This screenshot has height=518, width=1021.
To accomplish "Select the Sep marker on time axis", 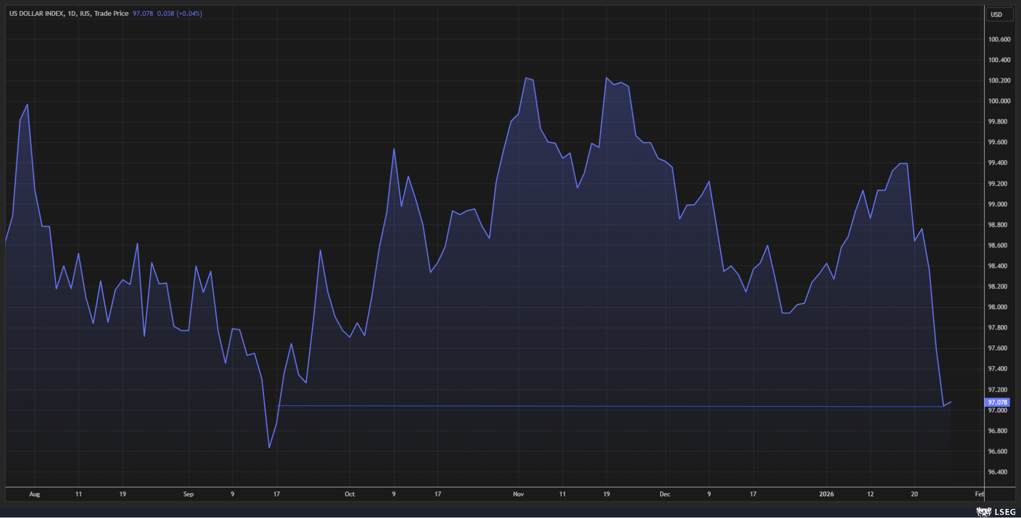I will [188, 494].
